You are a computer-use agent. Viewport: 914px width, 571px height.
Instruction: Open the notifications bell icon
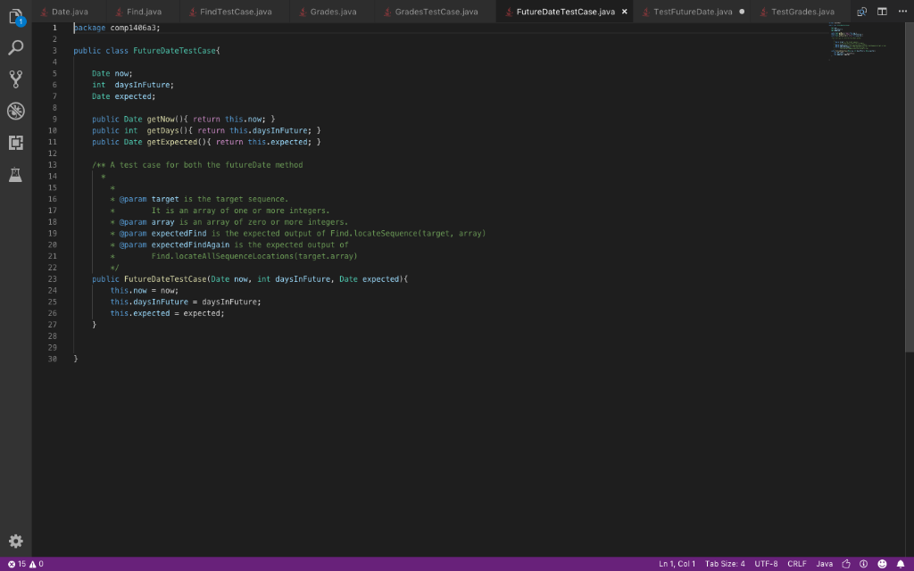901,564
